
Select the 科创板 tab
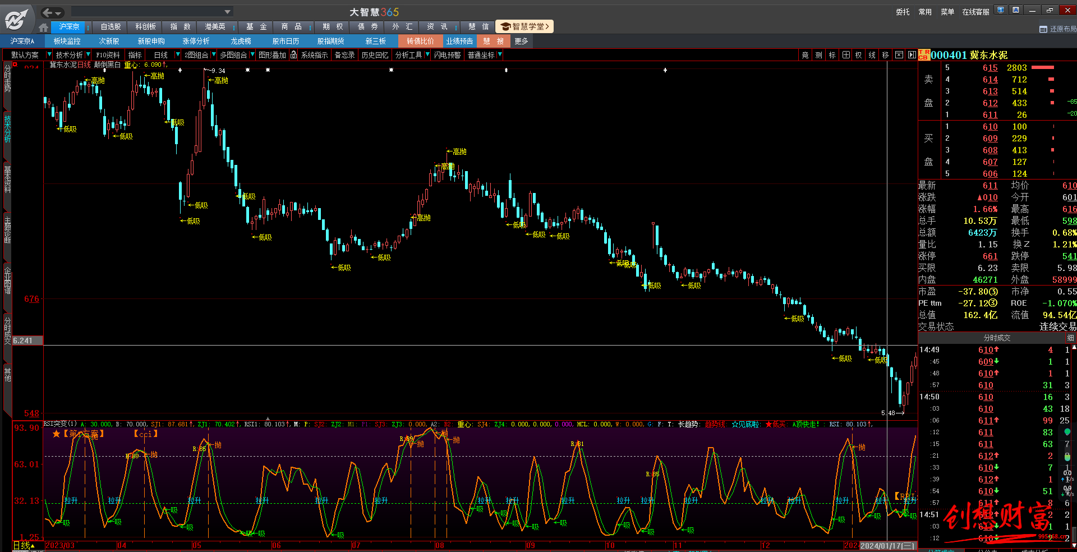(145, 27)
